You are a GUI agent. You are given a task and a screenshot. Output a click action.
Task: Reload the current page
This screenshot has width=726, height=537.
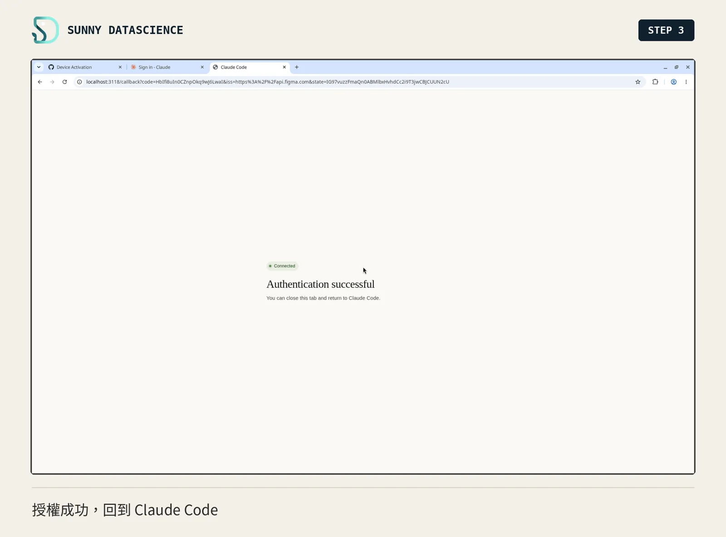pyautogui.click(x=65, y=82)
